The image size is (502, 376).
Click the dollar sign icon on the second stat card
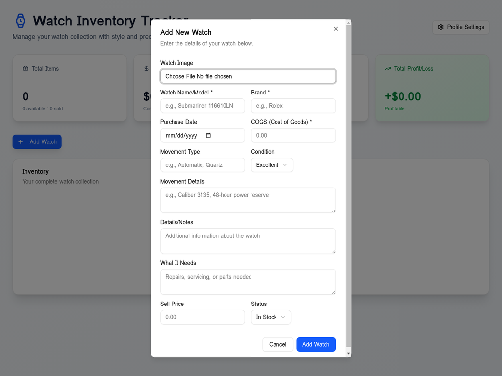[146, 69]
